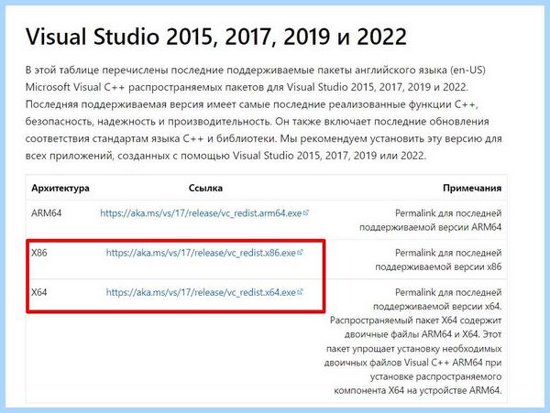Click the 'Ссылка' column header
Image resolution: width=550 pixels, height=413 pixels.
point(205,188)
